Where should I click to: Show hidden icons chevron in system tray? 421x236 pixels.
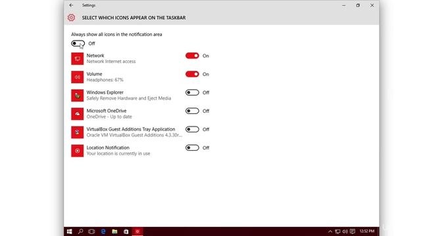point(330,231)
